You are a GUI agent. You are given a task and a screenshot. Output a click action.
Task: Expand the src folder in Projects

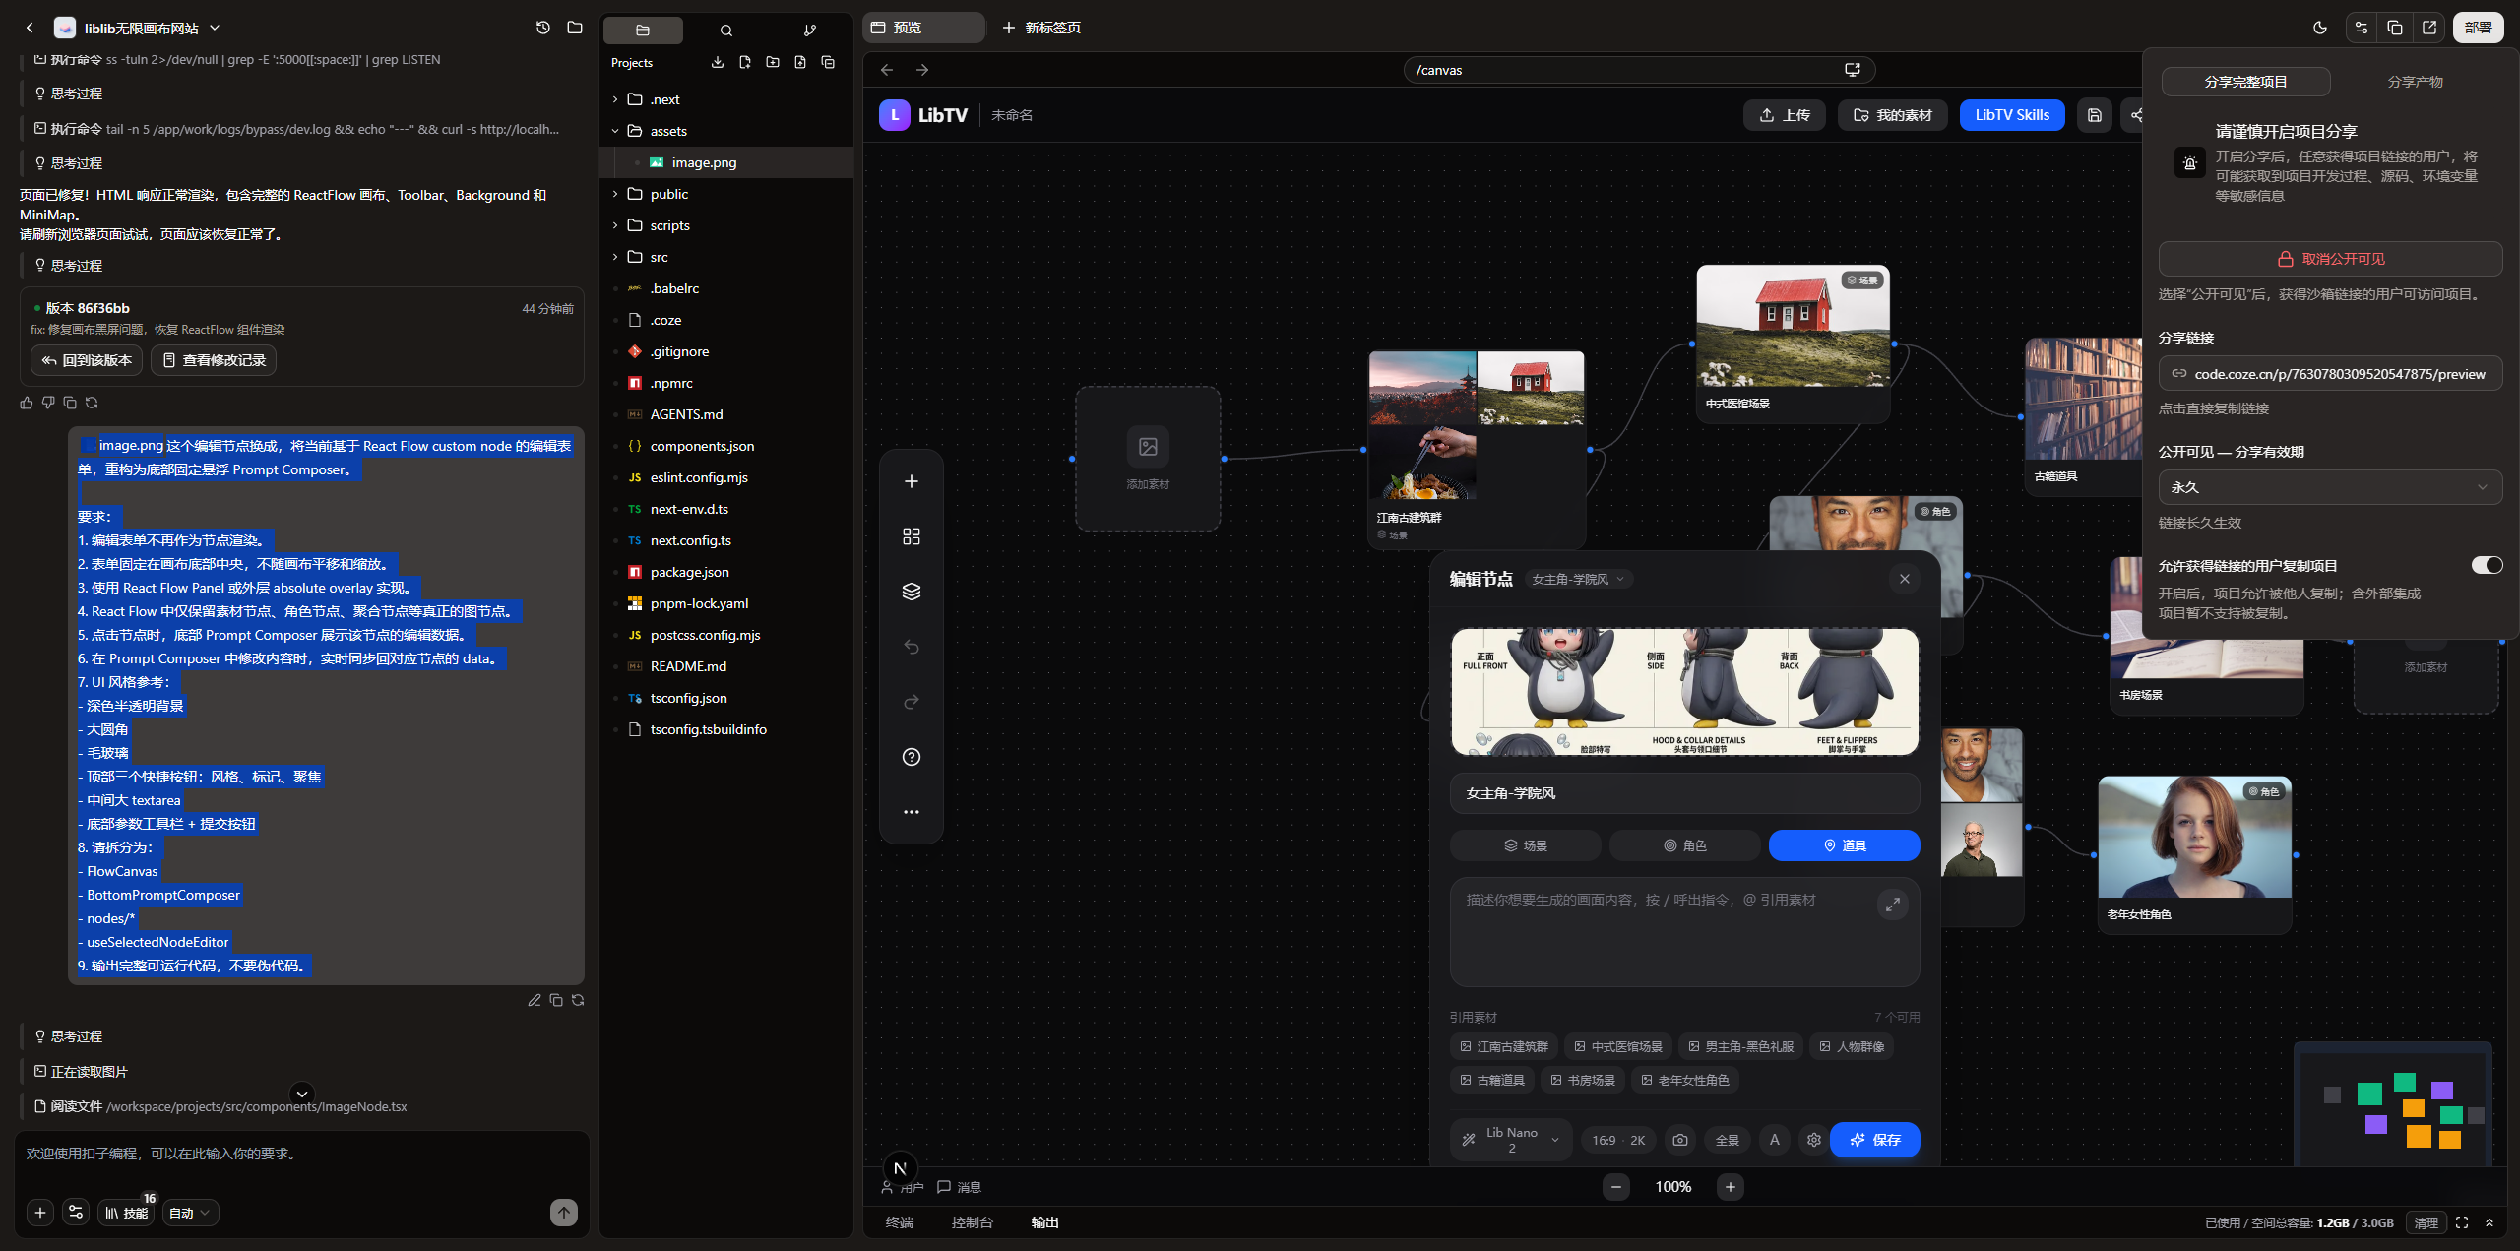pyautogui.click(x=659, y=257)
